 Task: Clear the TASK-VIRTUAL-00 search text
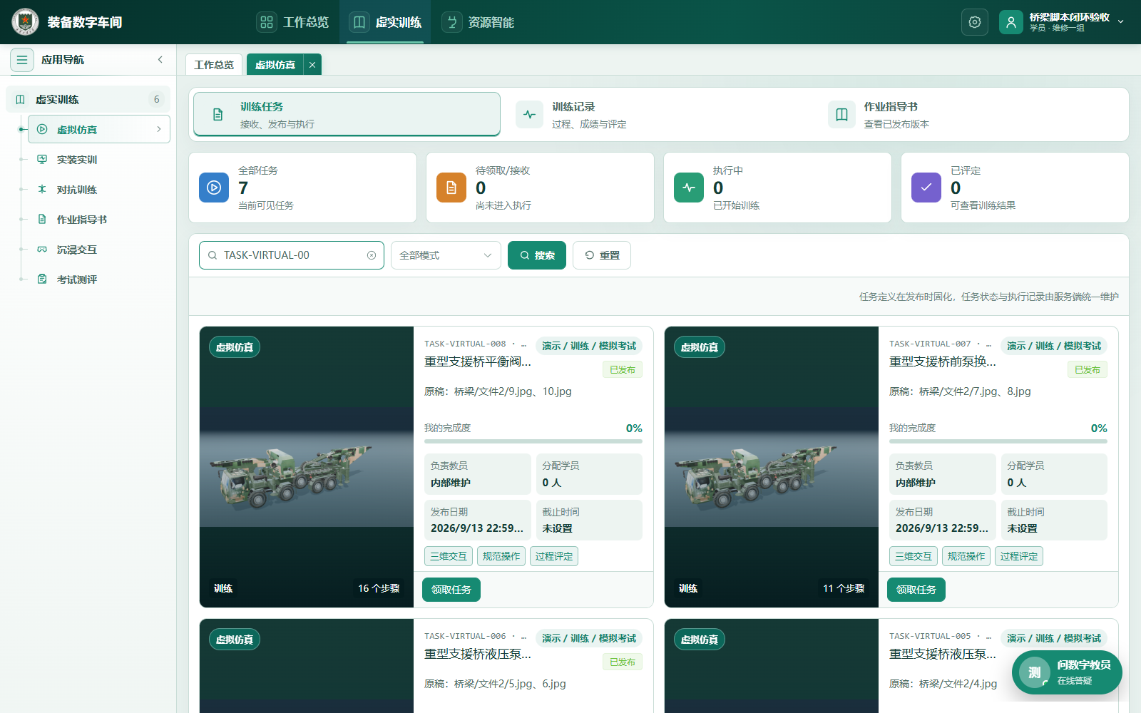[372, 255]
